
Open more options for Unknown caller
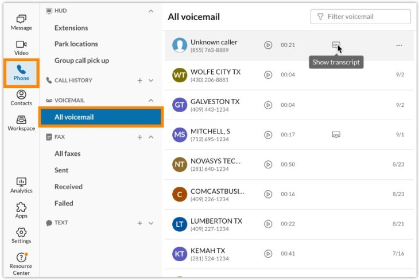pyautogui.click(x=399, y=45)
